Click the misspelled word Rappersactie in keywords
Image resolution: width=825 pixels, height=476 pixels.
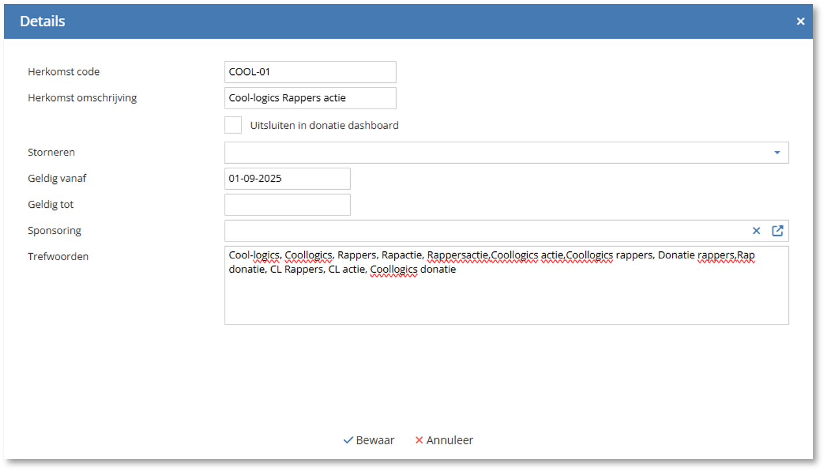click(x=457, y=255)
